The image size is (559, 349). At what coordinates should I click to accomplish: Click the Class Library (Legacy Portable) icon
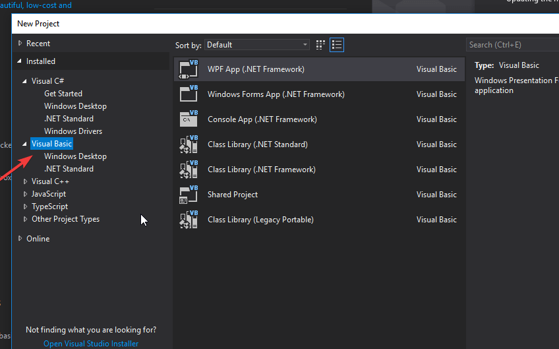189,220
